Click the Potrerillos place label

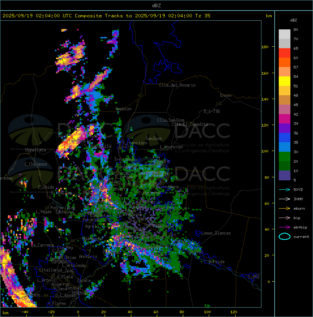click(63, 208)
